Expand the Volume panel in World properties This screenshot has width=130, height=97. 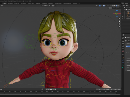pos(126,58)
